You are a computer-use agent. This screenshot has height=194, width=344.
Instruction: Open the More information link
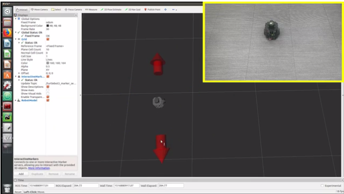[39, 168]
